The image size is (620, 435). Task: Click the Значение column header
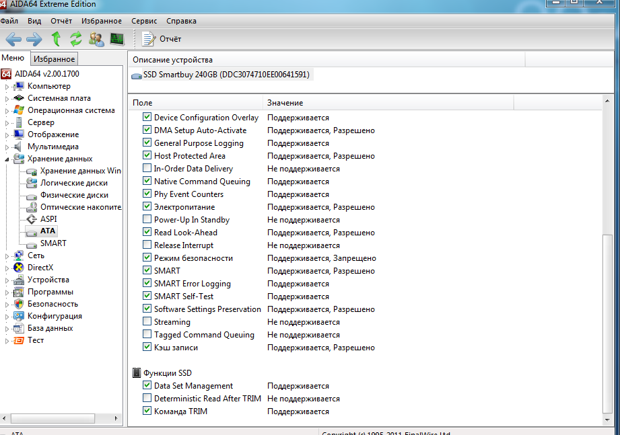(388, 103)
